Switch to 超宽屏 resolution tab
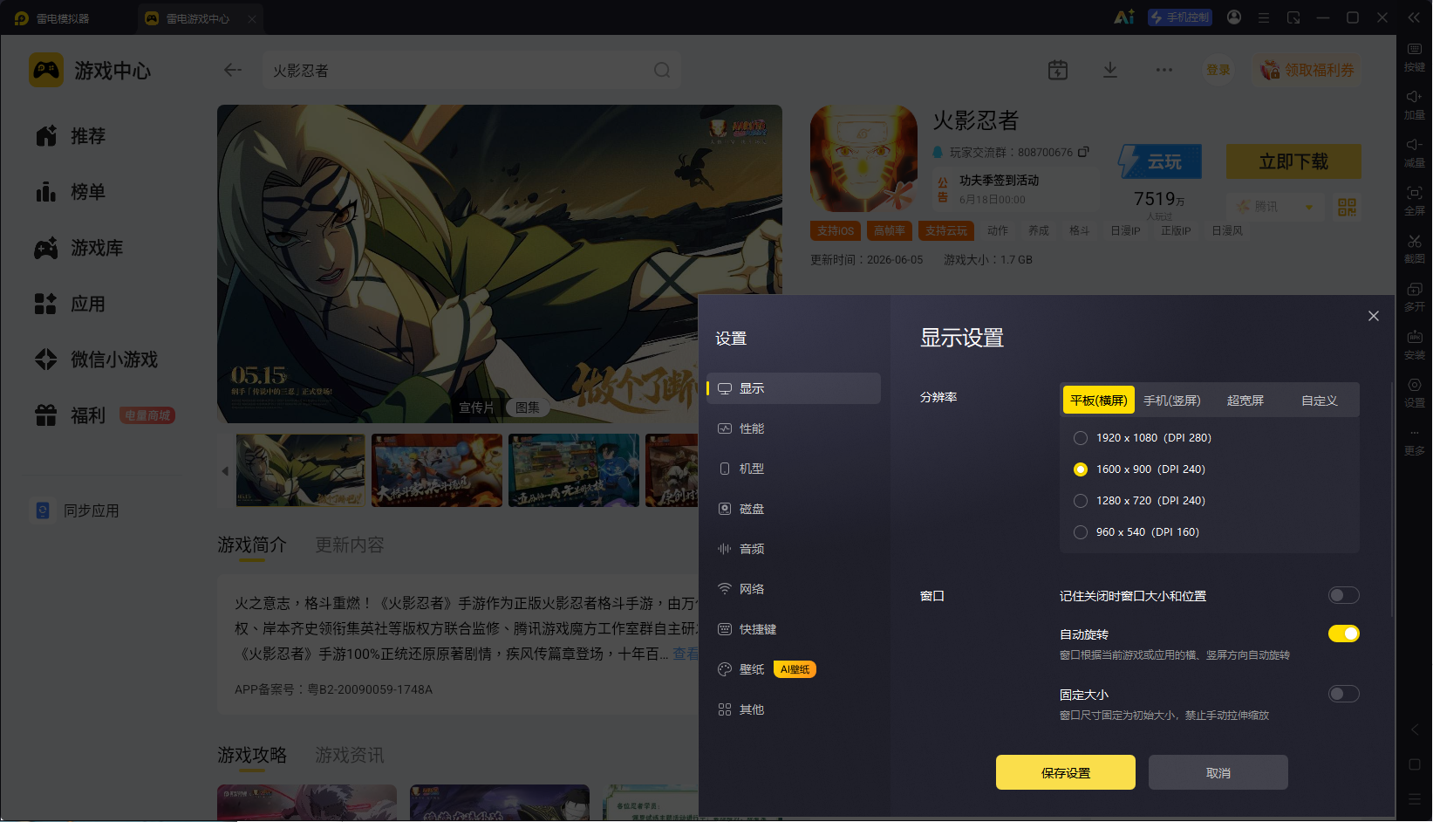 pyautogui.click(x=1245, y=401)
